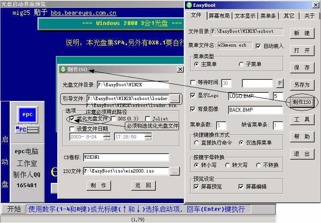Click the 引导文件 path field
321x223 pixels.
128,99
